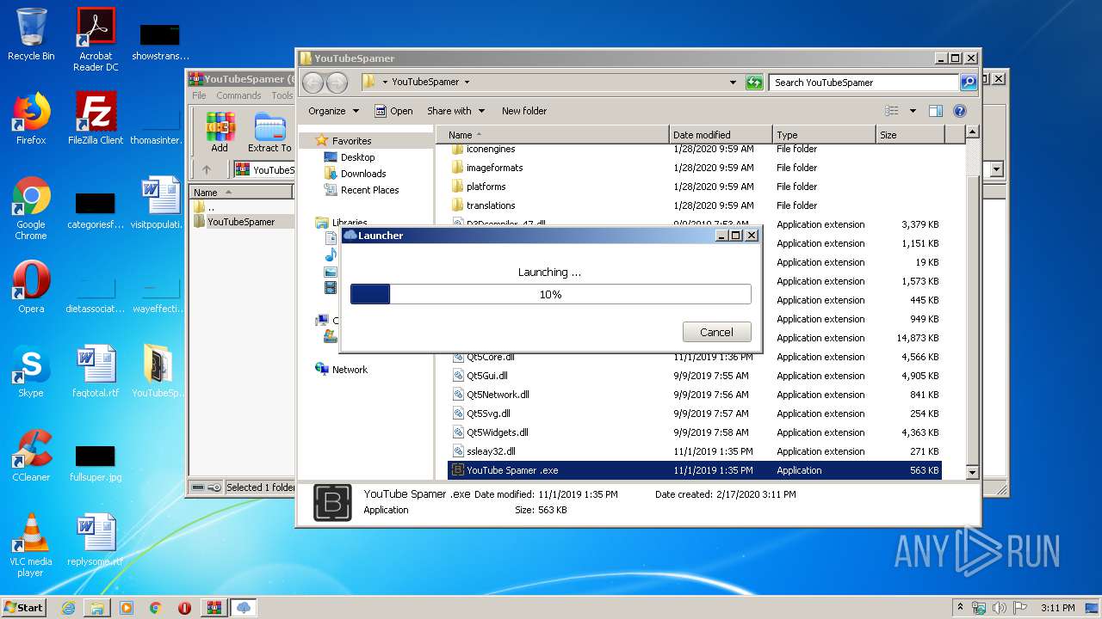Sort by the Size column header

pyautogui.click(x=909, y=135)
